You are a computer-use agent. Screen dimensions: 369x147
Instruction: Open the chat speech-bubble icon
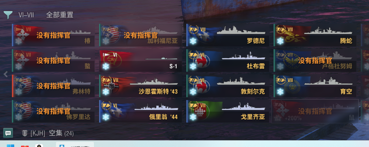coord(8,133)
